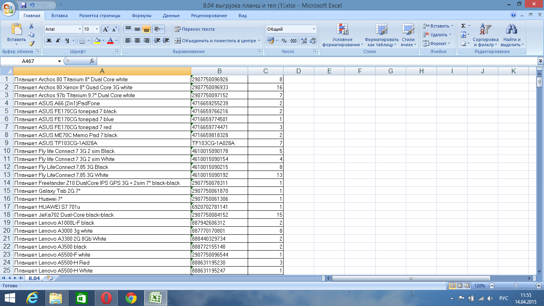Click the Удалить cells button
The image size is (544, 306).
437,35
